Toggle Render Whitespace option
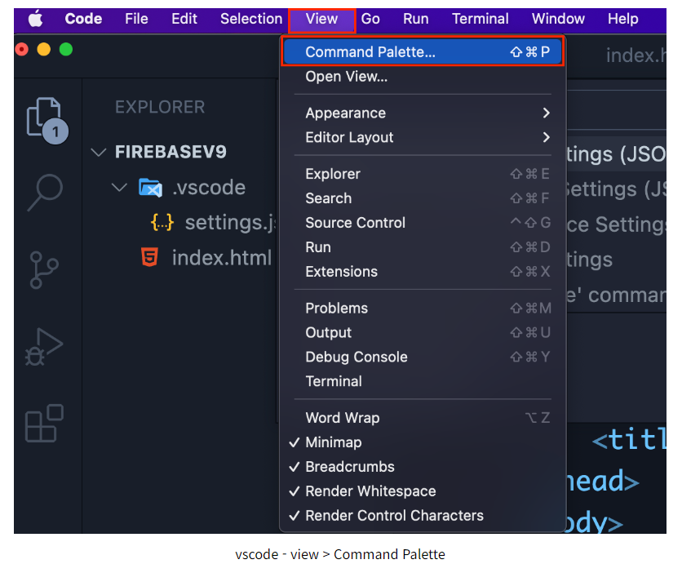This screenshot has width=682, height=564. (x=423, y=491)
